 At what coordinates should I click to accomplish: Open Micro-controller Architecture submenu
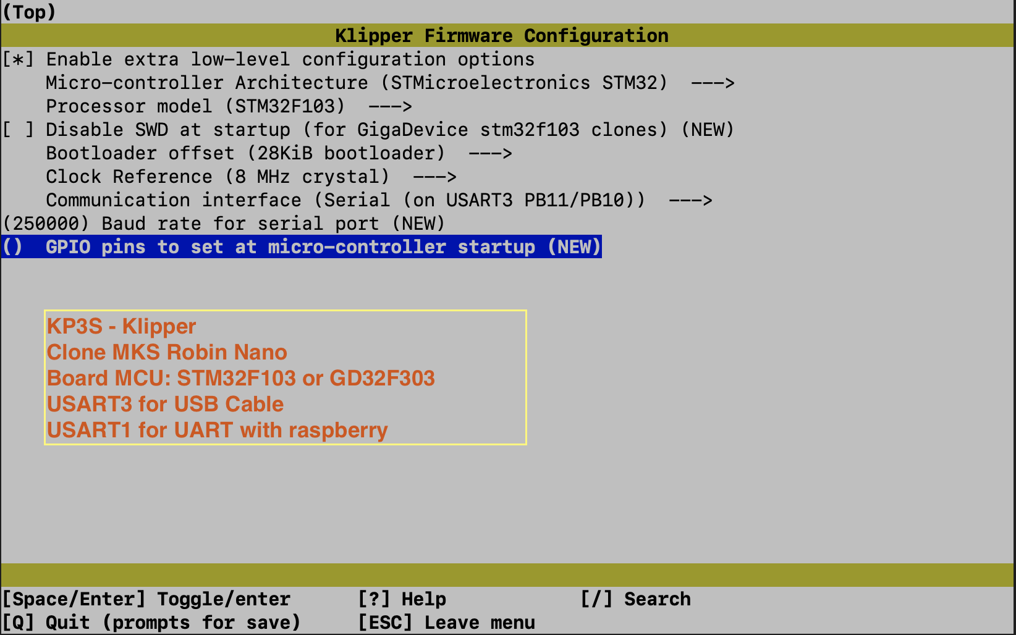pos(390,83)
